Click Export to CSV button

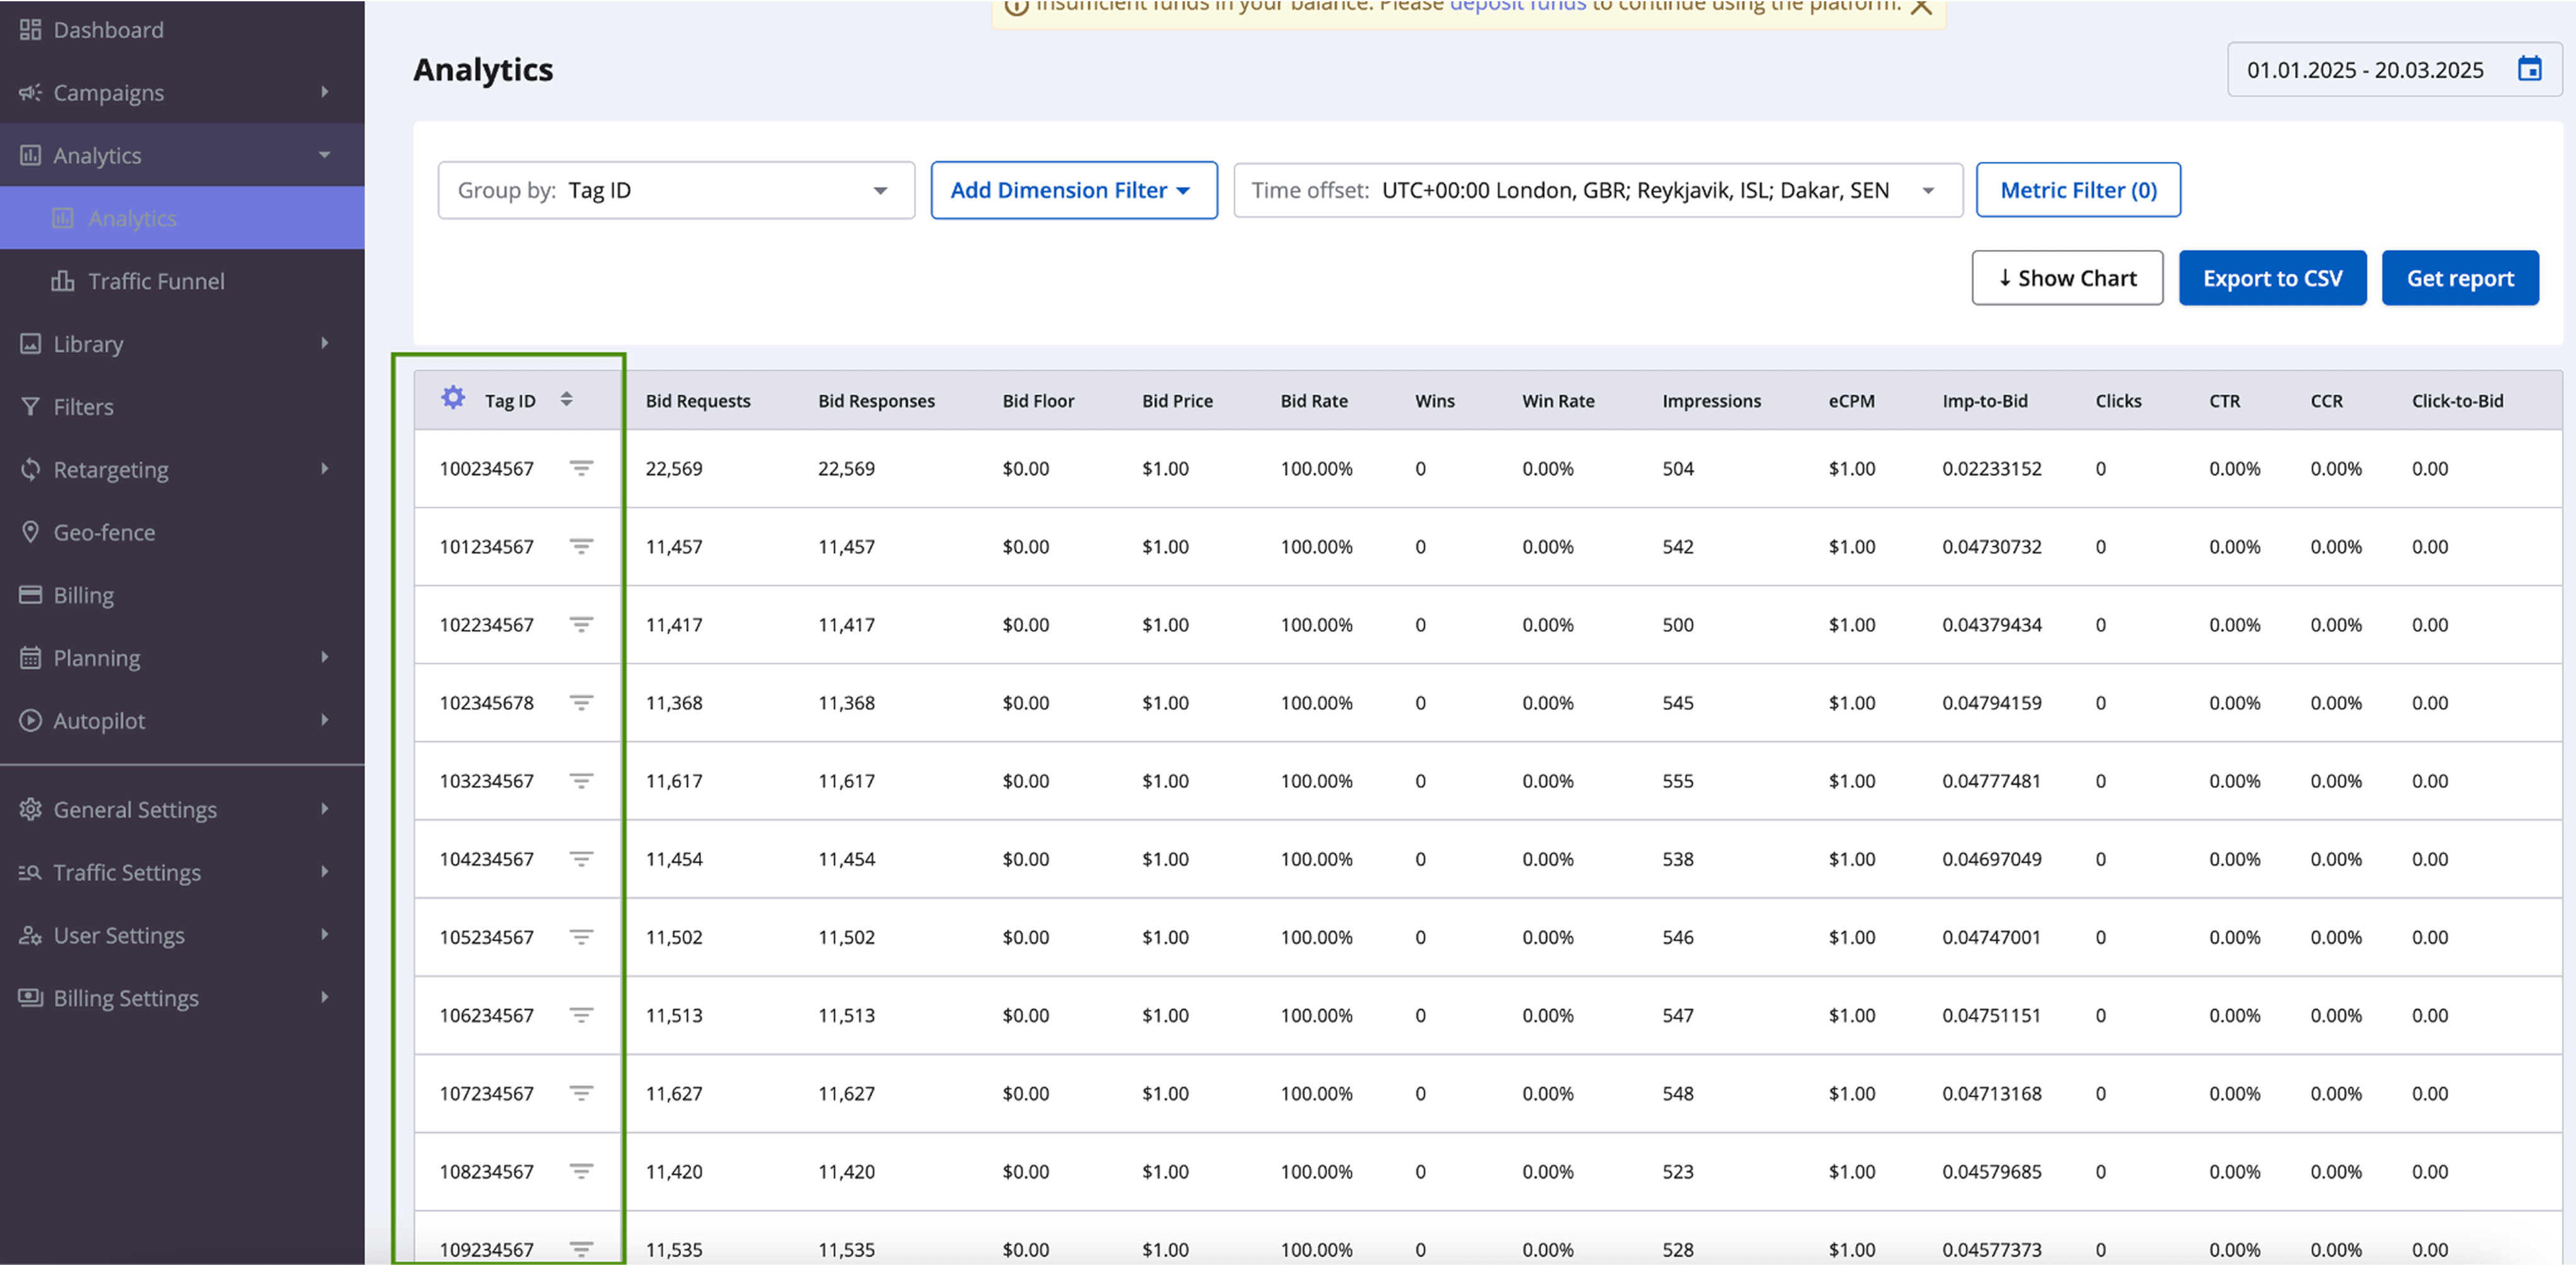2272,278
